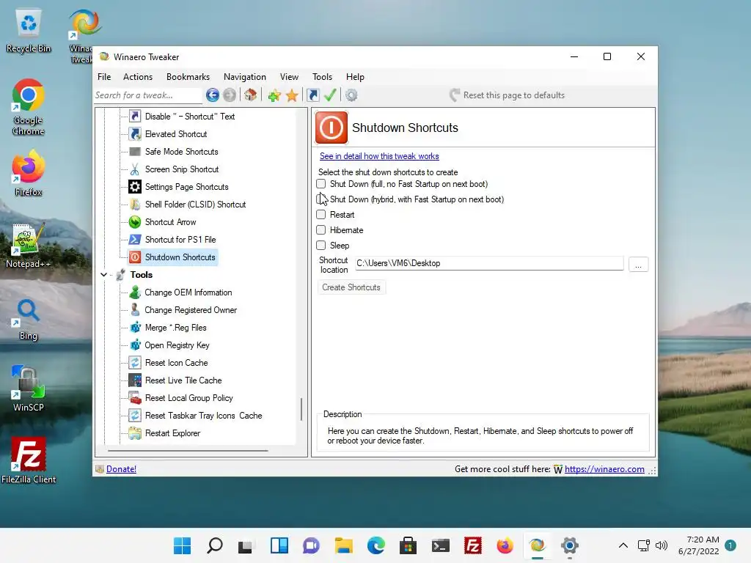Screen dimensions: 751x563
Task: Click the tree's vertical scrollbar thumb
Action: (301, 409)
